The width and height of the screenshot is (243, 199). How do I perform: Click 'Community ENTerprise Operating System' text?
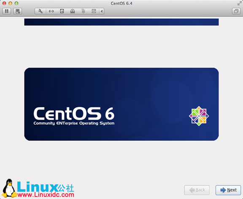pos(74,123)
